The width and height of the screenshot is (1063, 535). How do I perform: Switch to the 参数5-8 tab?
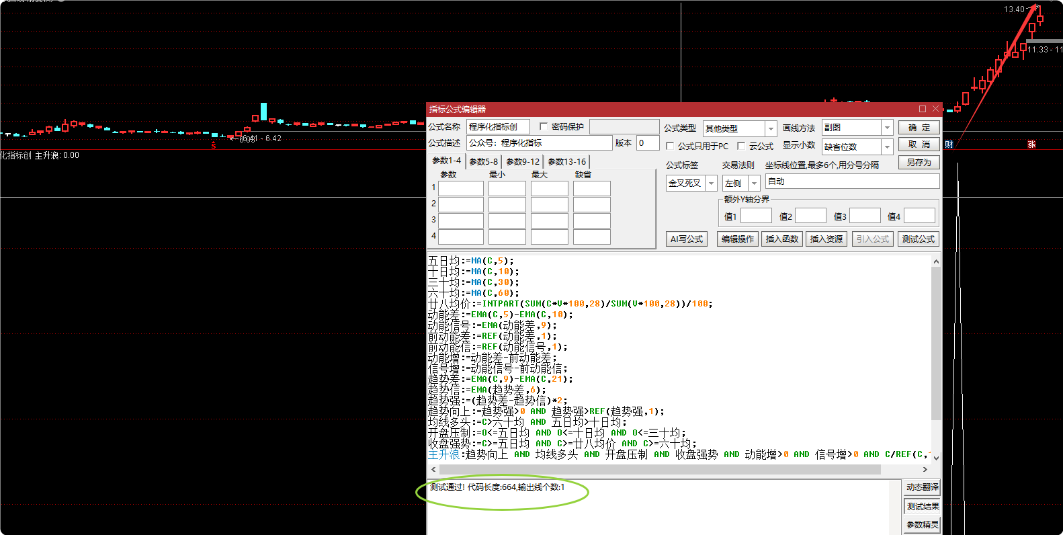(483, 161)
